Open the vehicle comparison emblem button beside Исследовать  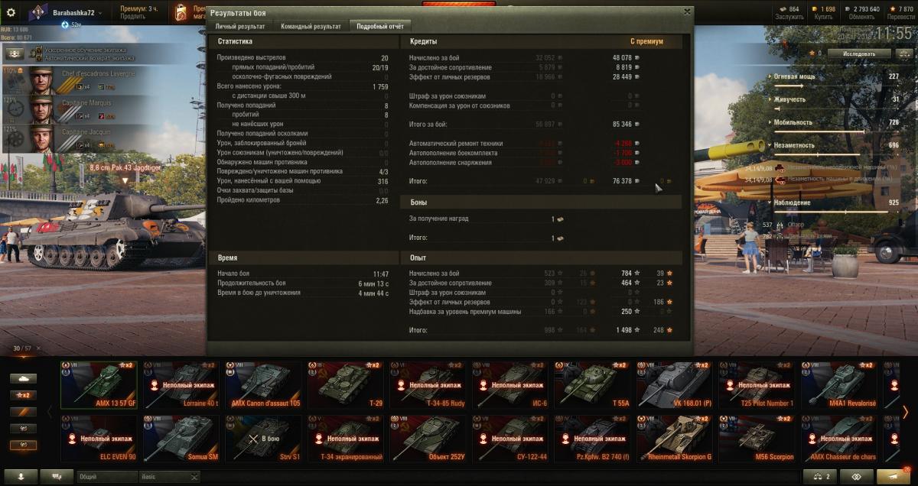tap(903, 53)
